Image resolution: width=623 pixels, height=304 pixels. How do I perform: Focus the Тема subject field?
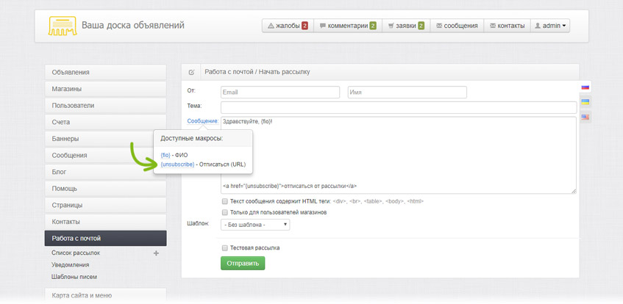(x=399, y=107)
